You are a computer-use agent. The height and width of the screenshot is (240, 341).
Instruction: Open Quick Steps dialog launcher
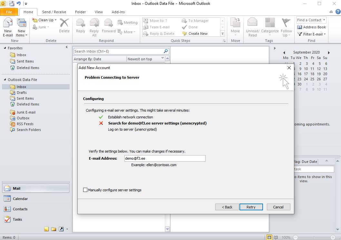pyautogui.click(x=224, y=41)
